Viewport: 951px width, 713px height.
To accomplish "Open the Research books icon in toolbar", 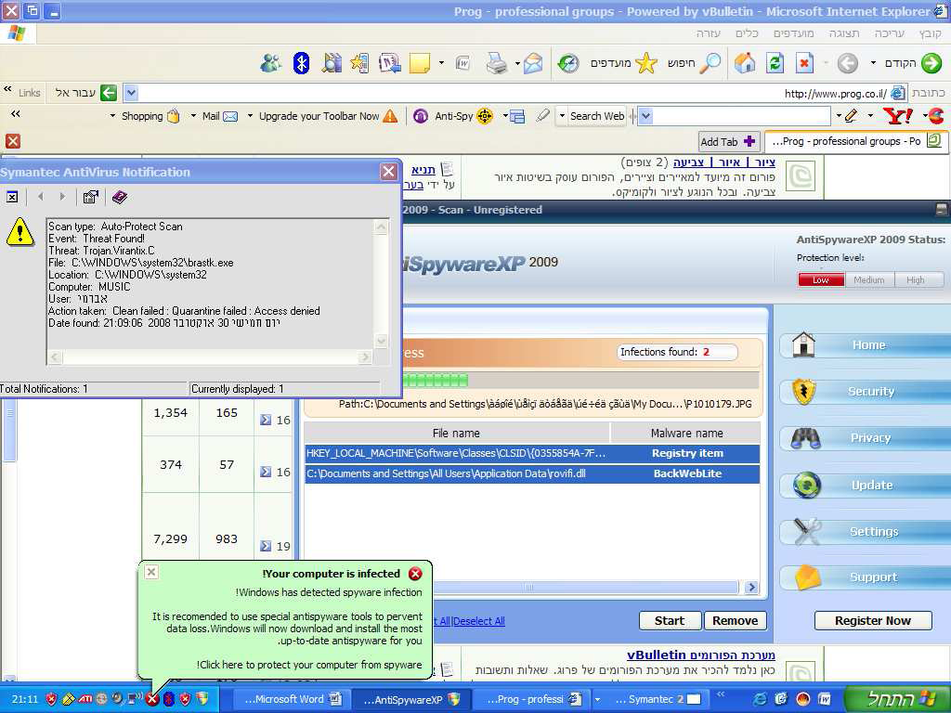I will click(332, 63).
